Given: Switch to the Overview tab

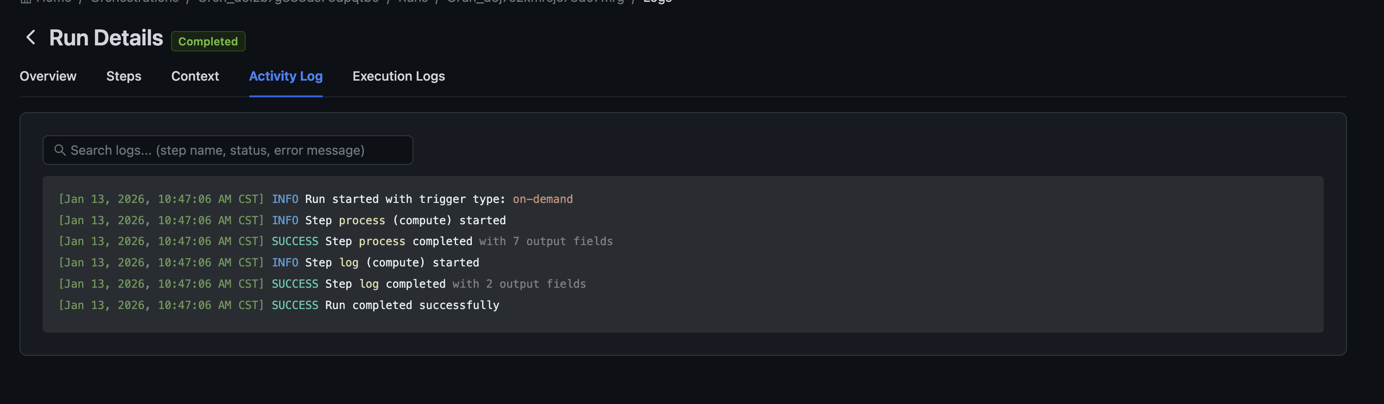Looking at the screenshot, I should coord(48,76).
